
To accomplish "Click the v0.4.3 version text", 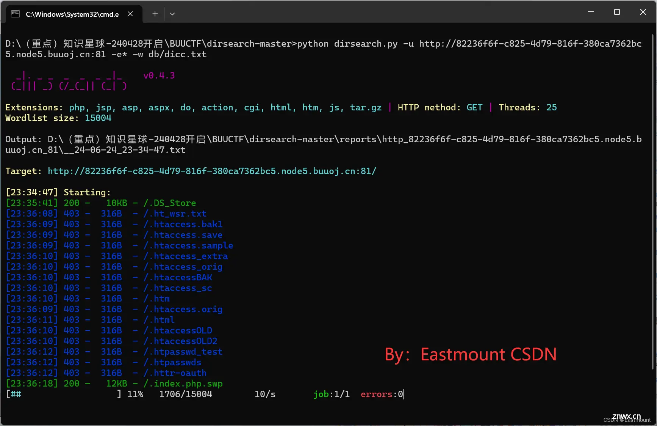I will [159, 75].
